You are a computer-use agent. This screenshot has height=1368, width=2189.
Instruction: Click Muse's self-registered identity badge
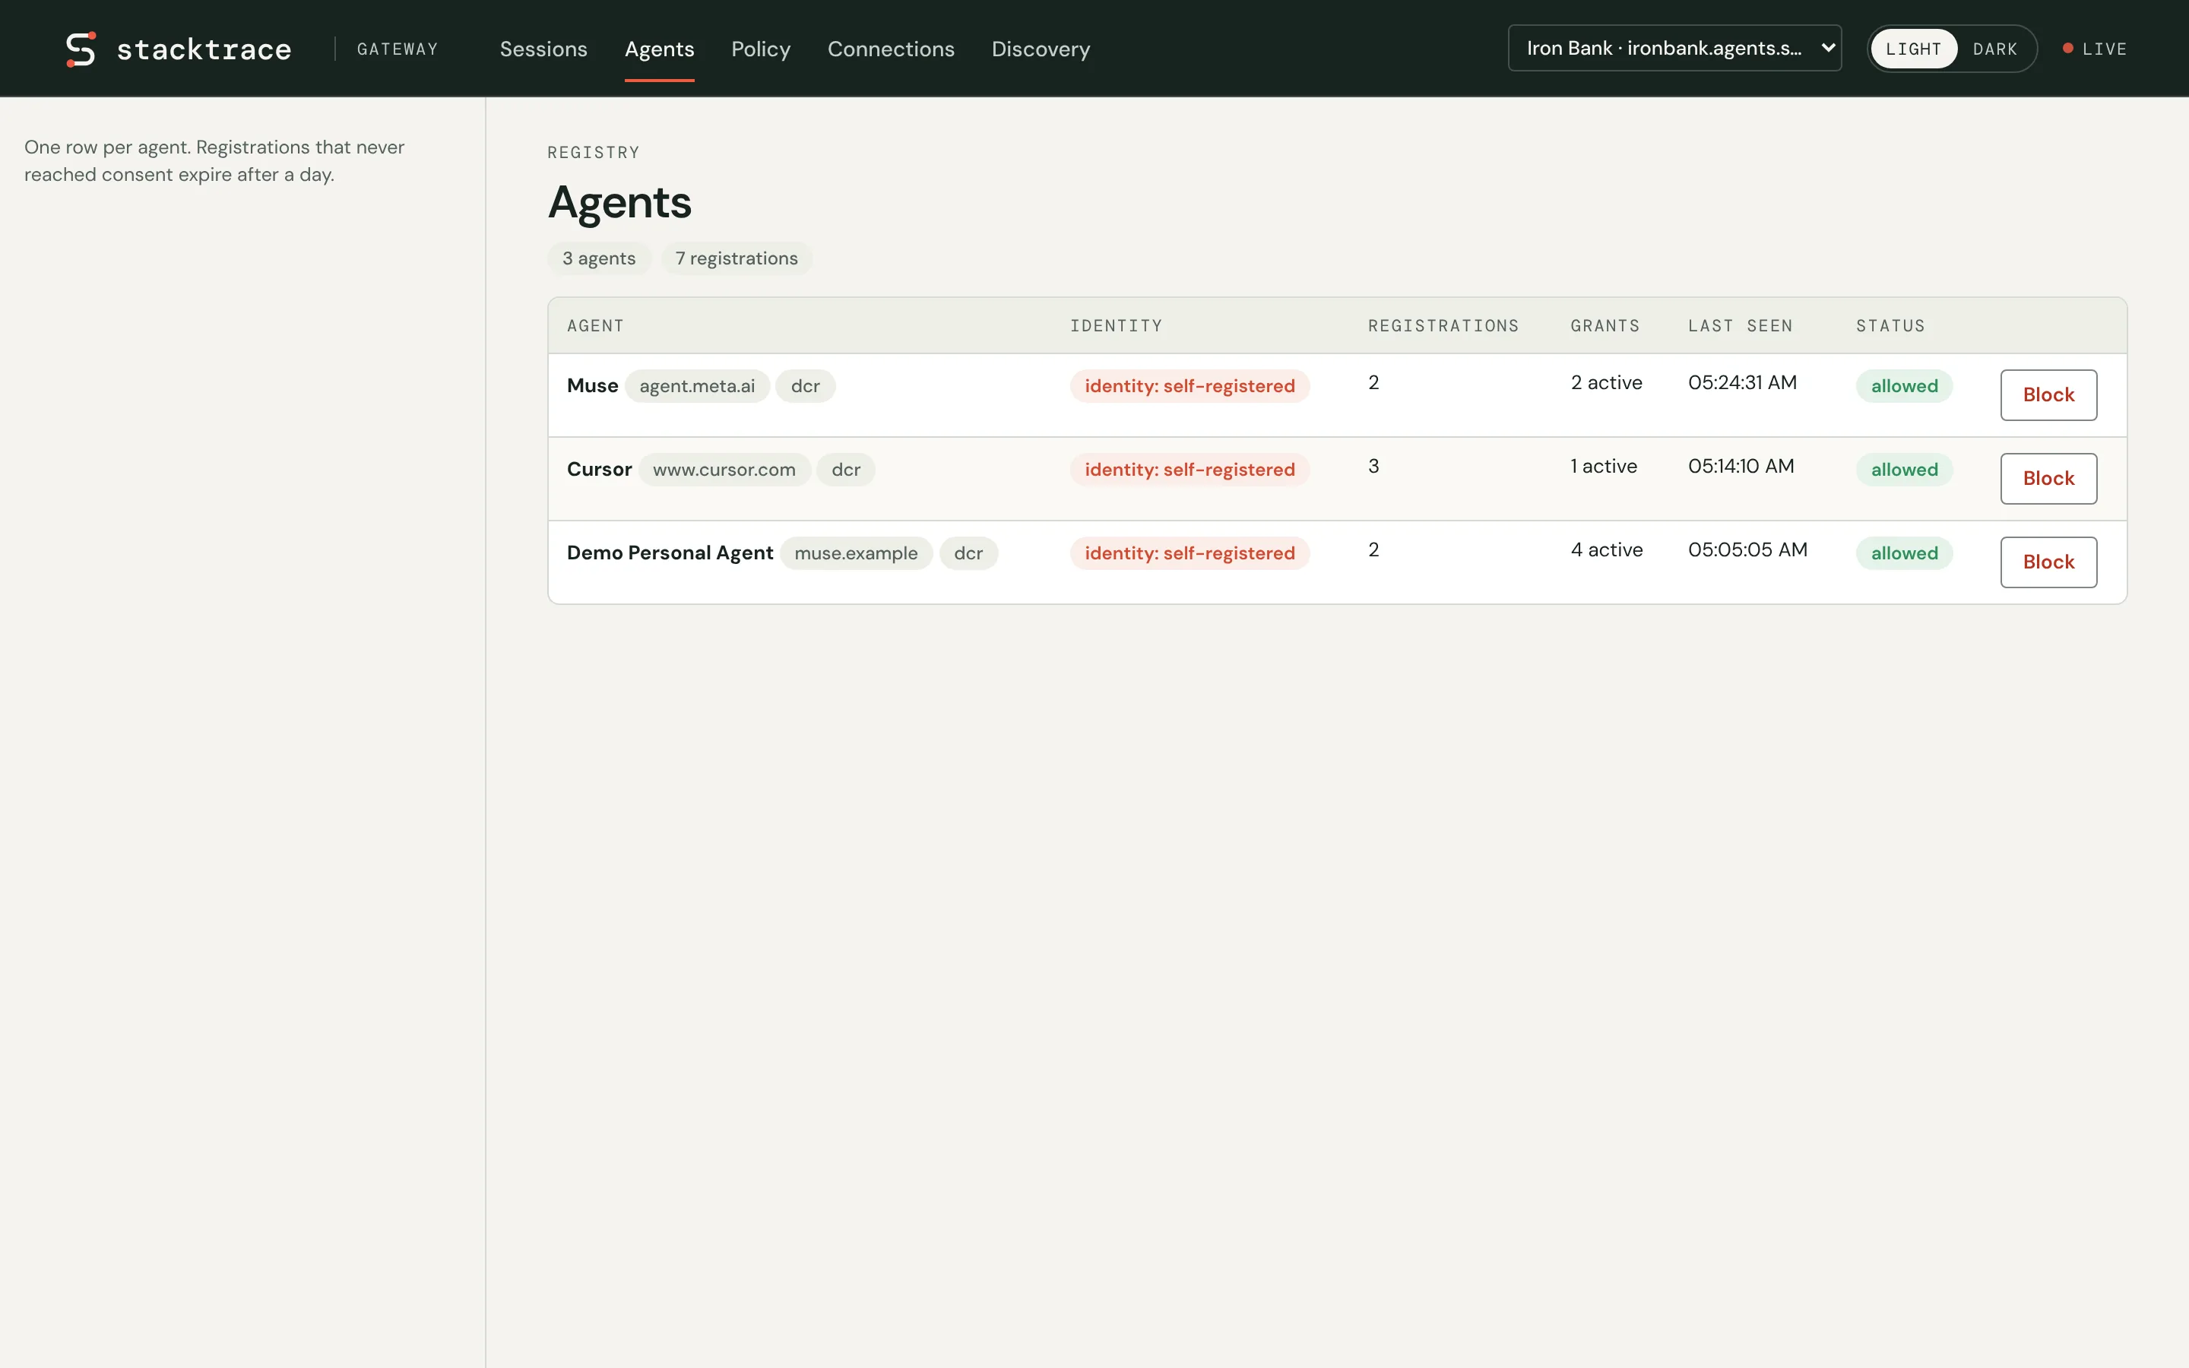tap(1190, 386)
